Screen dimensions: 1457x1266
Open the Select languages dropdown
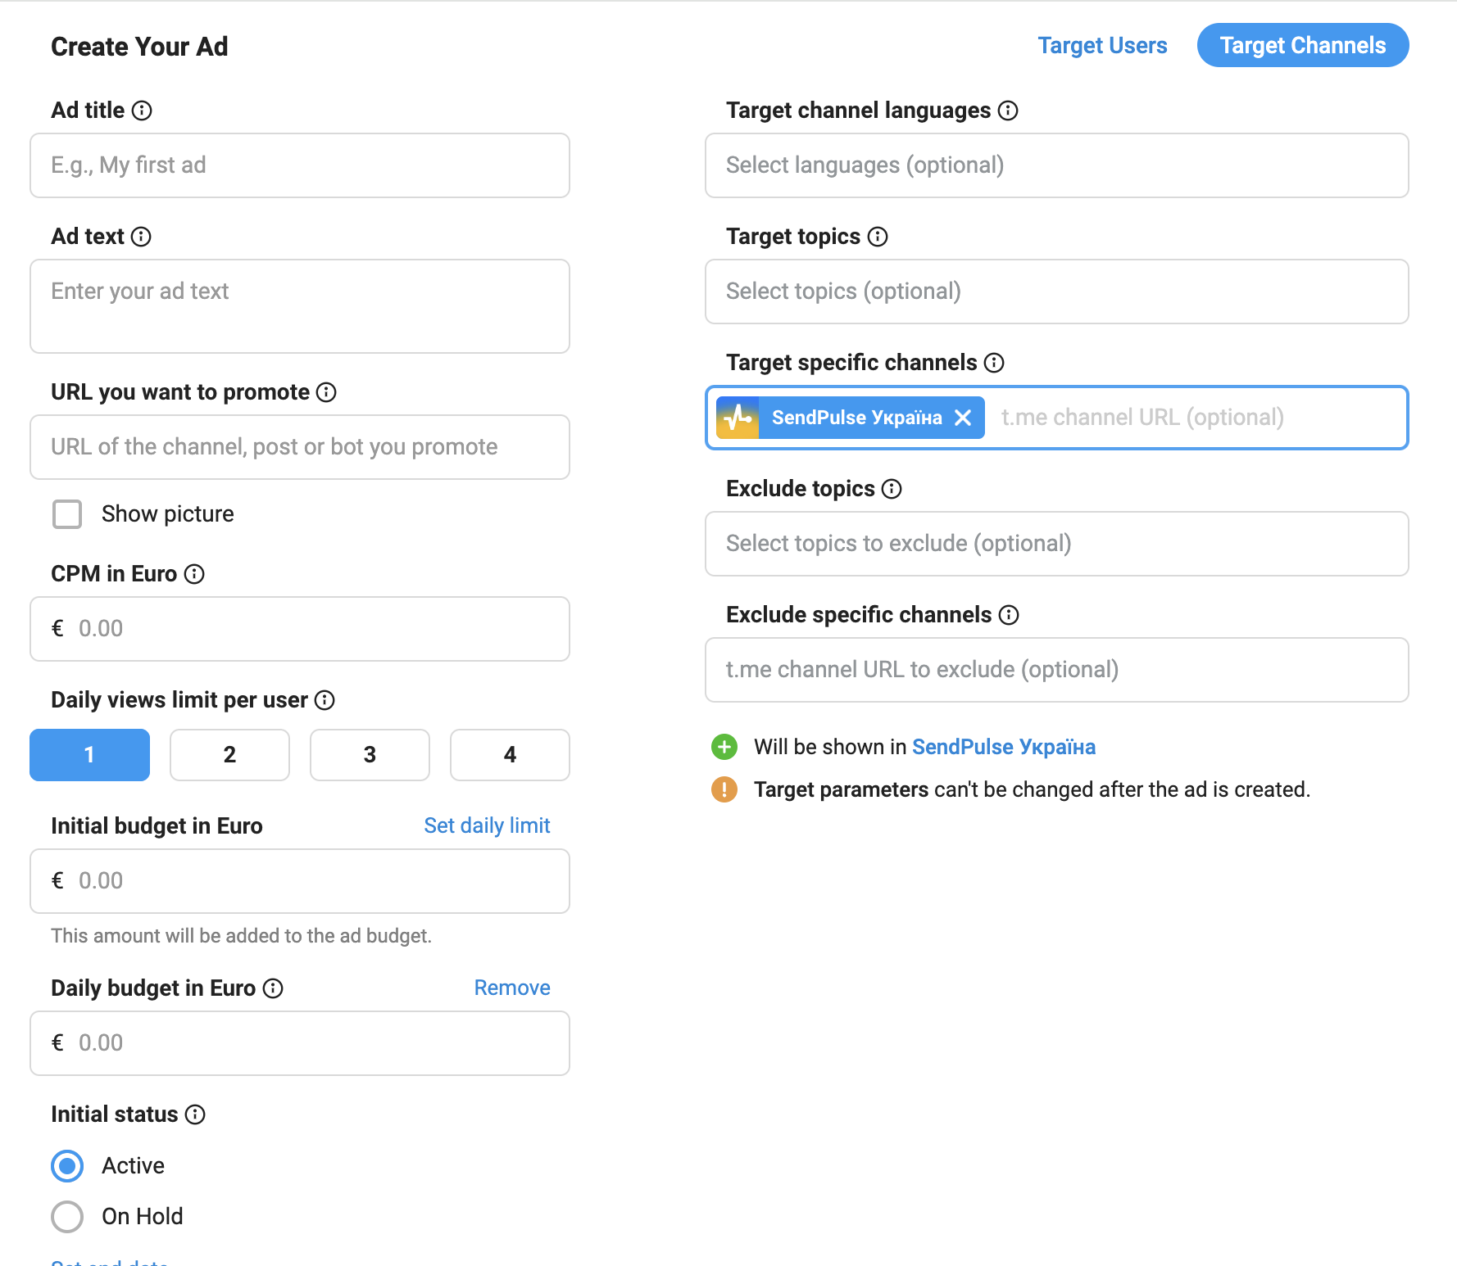[x=1057, y=165]
